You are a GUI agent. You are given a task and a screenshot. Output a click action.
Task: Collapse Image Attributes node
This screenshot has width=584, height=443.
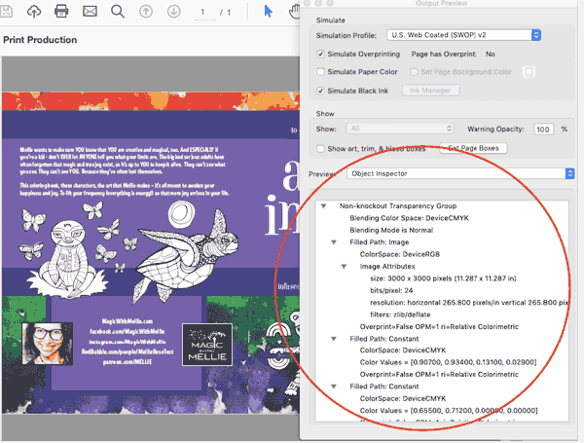click(x=344, y=267)
